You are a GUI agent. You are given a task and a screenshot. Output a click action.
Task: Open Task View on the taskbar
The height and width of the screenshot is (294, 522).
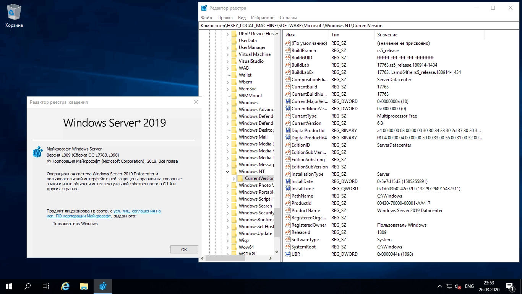(x=46, y=286)
